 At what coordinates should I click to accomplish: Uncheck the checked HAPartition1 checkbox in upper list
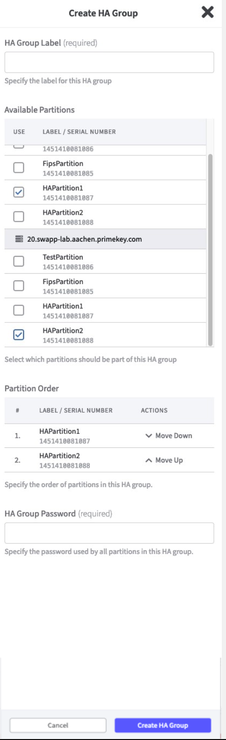18,193
